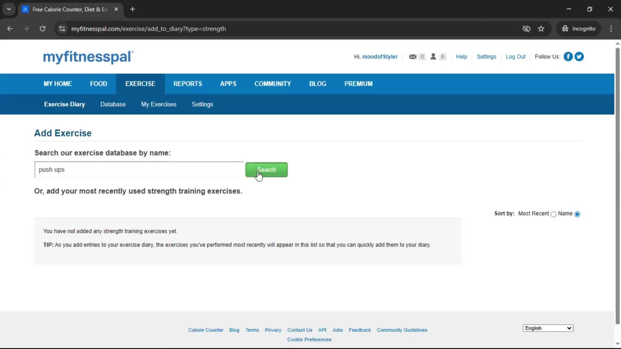
Task: Open the COMMUNITY menu
Action: [x=273, y=84]
